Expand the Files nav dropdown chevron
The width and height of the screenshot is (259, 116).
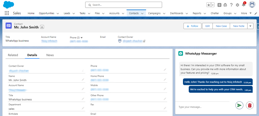point(103,13)
